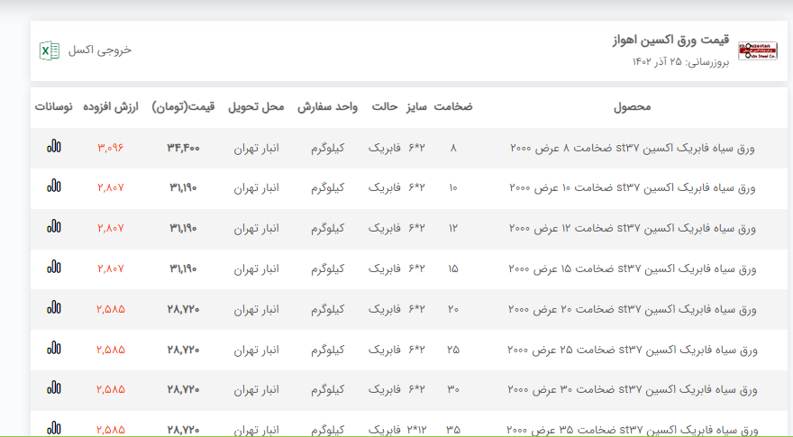Click the نوسانات column header
The image size is (793, 437).
click(x=54, y=107)
